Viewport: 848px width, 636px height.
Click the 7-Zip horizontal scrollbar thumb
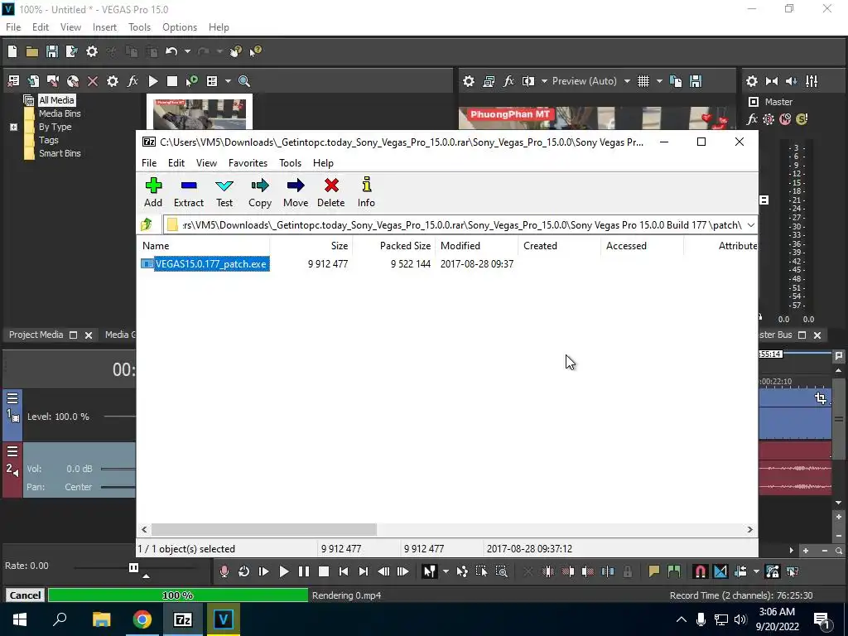(x=264, y=529)
